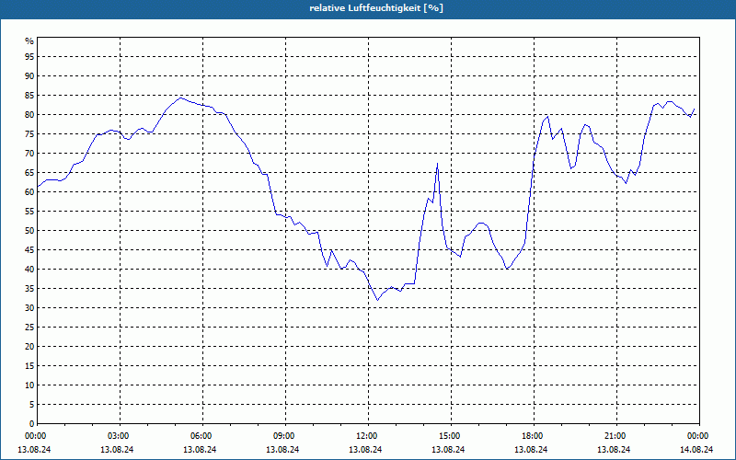Select the '09:00' time label
Screen dimensions: 736x460
(283, 436)
